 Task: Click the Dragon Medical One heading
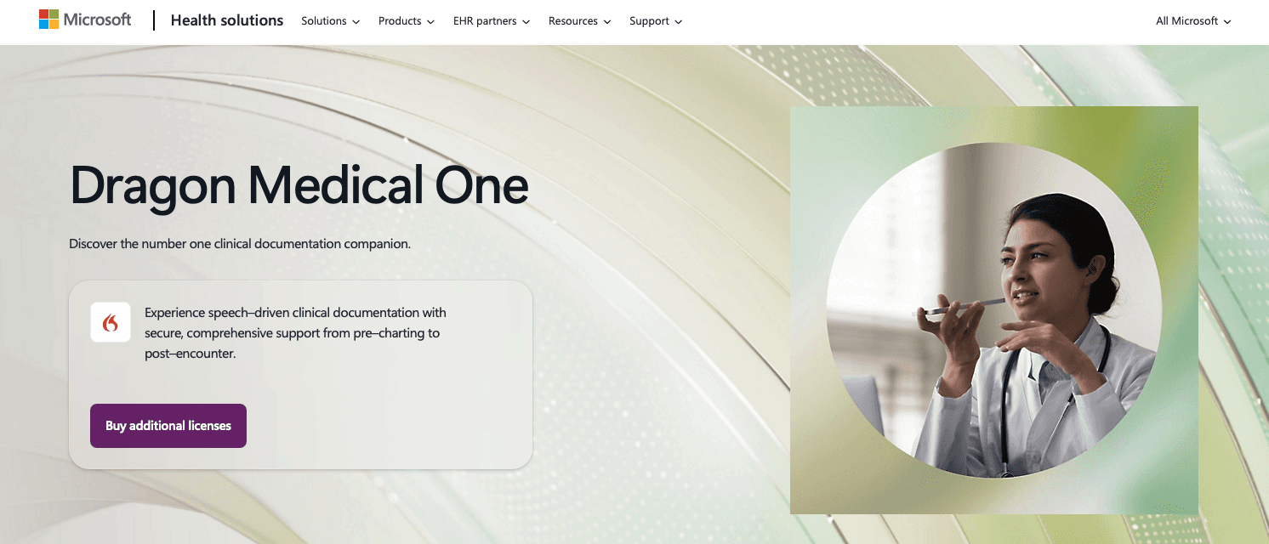tap(299, 184)
